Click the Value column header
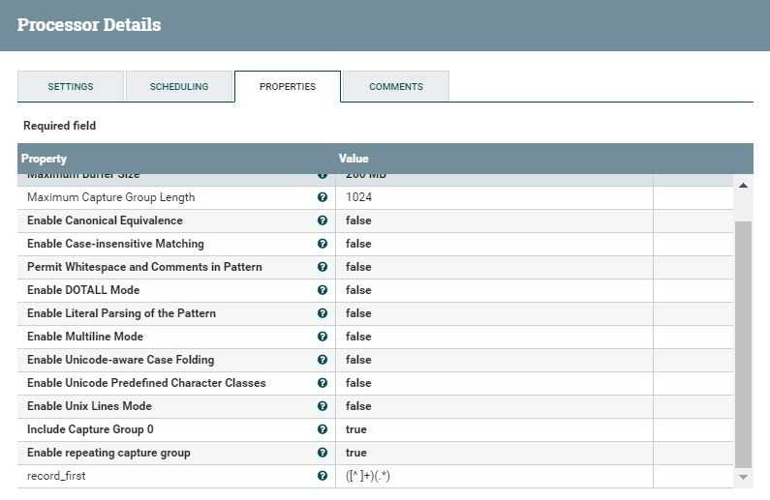Viewport: 770px width, 500px height. (354, 159)
